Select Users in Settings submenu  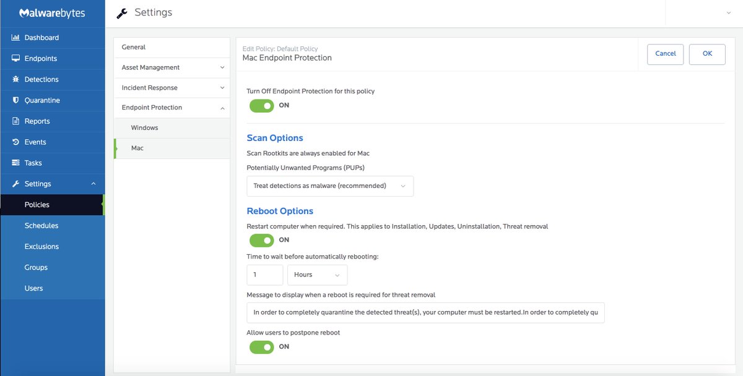[x=53, y=288]
